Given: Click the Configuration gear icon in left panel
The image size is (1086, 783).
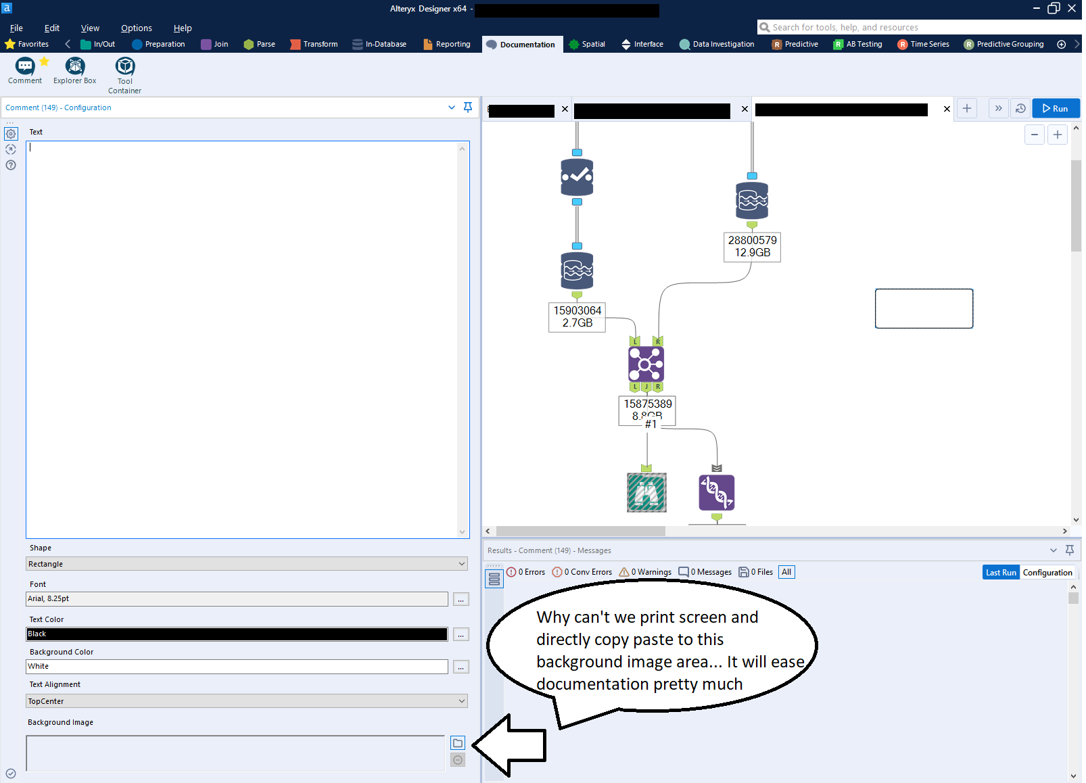Looking at the screenshot, I should click(11, 134).
